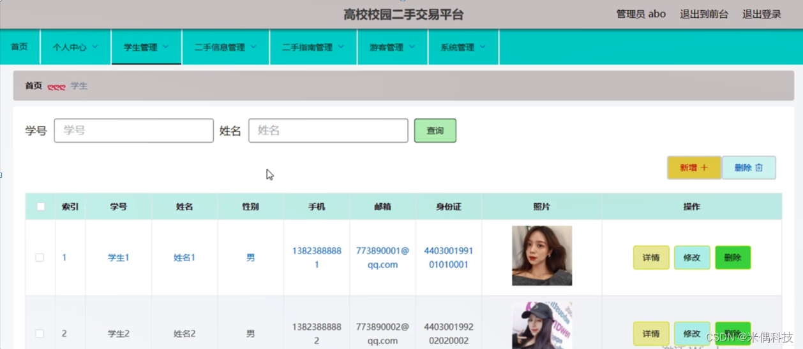Click cell 姓名2 in the table

click(x=184, y=333)
